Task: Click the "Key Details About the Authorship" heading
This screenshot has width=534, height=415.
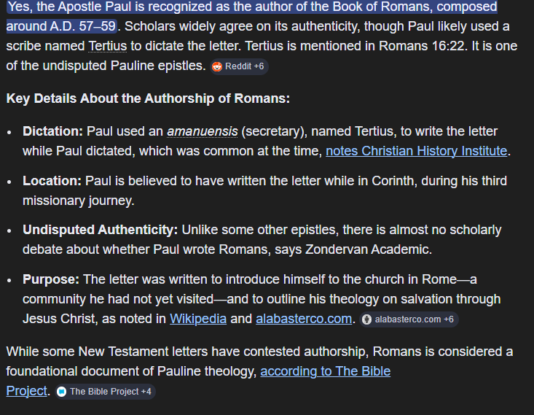Action: [148, 98]
